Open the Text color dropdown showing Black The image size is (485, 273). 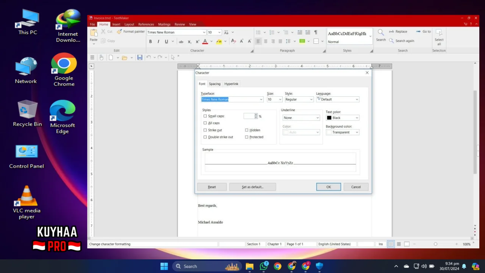coord(357,118)
